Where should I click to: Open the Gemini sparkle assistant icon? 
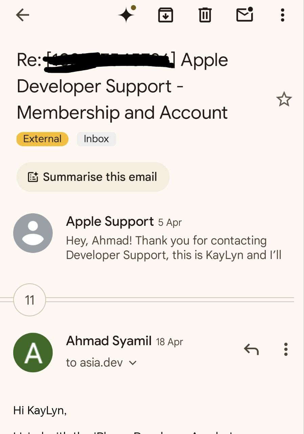tap(127, 15)
